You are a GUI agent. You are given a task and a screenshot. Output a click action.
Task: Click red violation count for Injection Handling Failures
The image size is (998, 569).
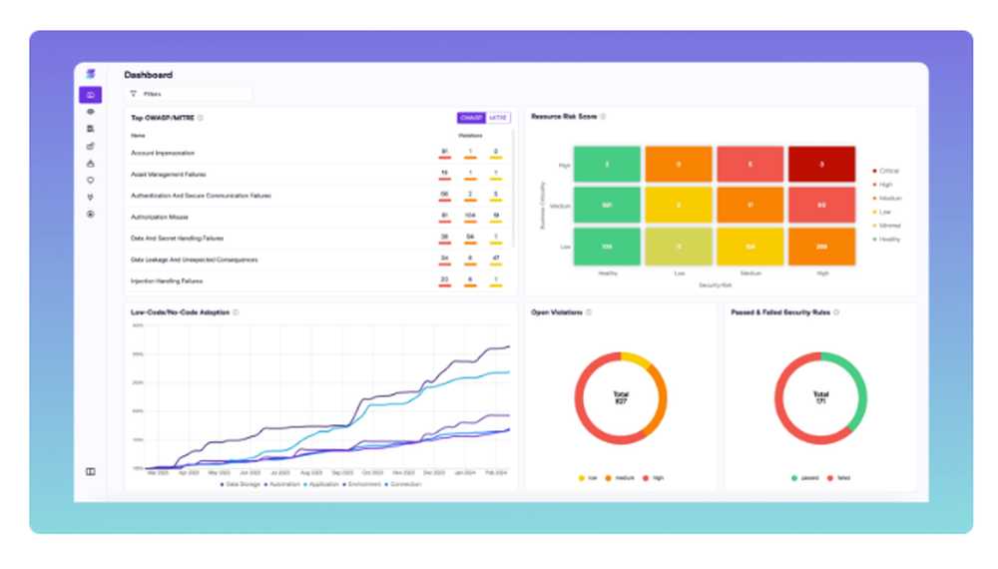pos(444,281)
